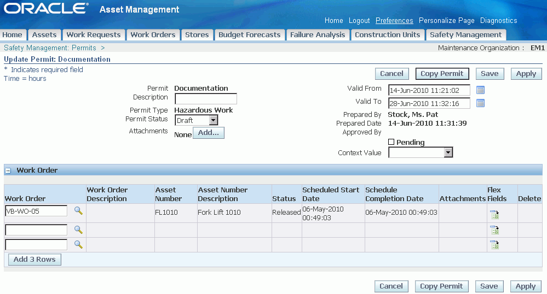This screenshot has height=294, width=547.
Task: Search work orders via VB-WO-05 row magnifier
Action: point(78,211)
